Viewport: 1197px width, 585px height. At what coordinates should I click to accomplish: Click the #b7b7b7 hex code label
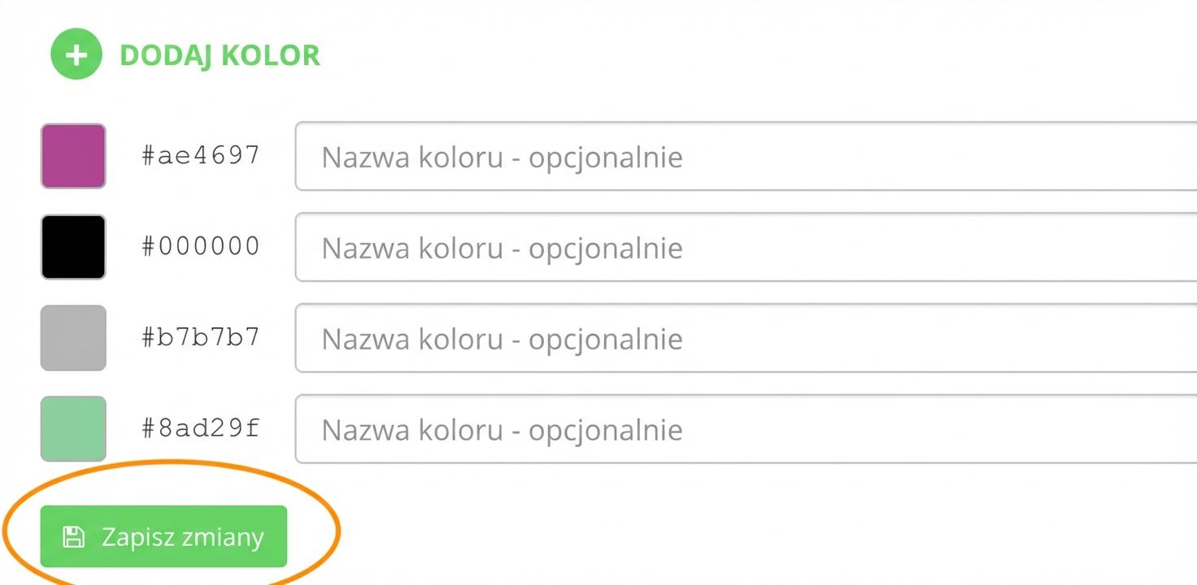(201, 336)
